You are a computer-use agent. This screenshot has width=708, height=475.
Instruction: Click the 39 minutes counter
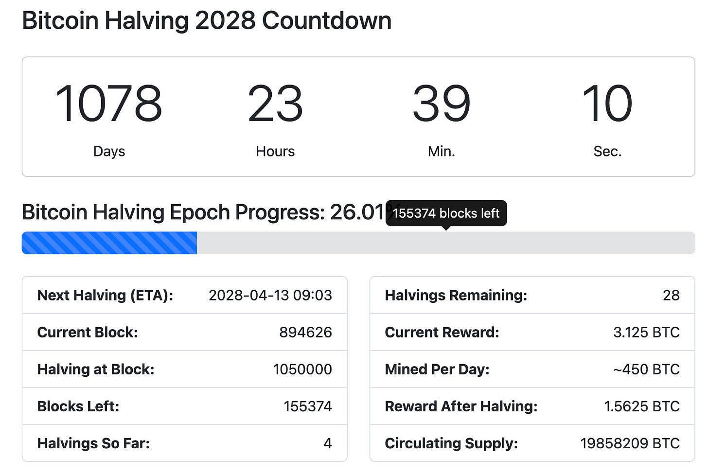(x=442, y=104)
